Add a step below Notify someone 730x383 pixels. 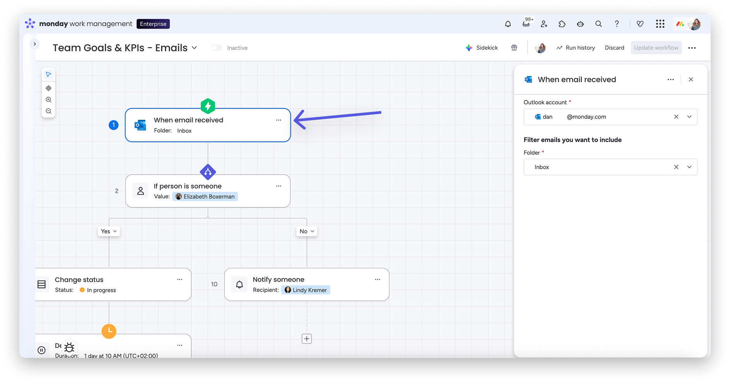(x=307, y=339)
